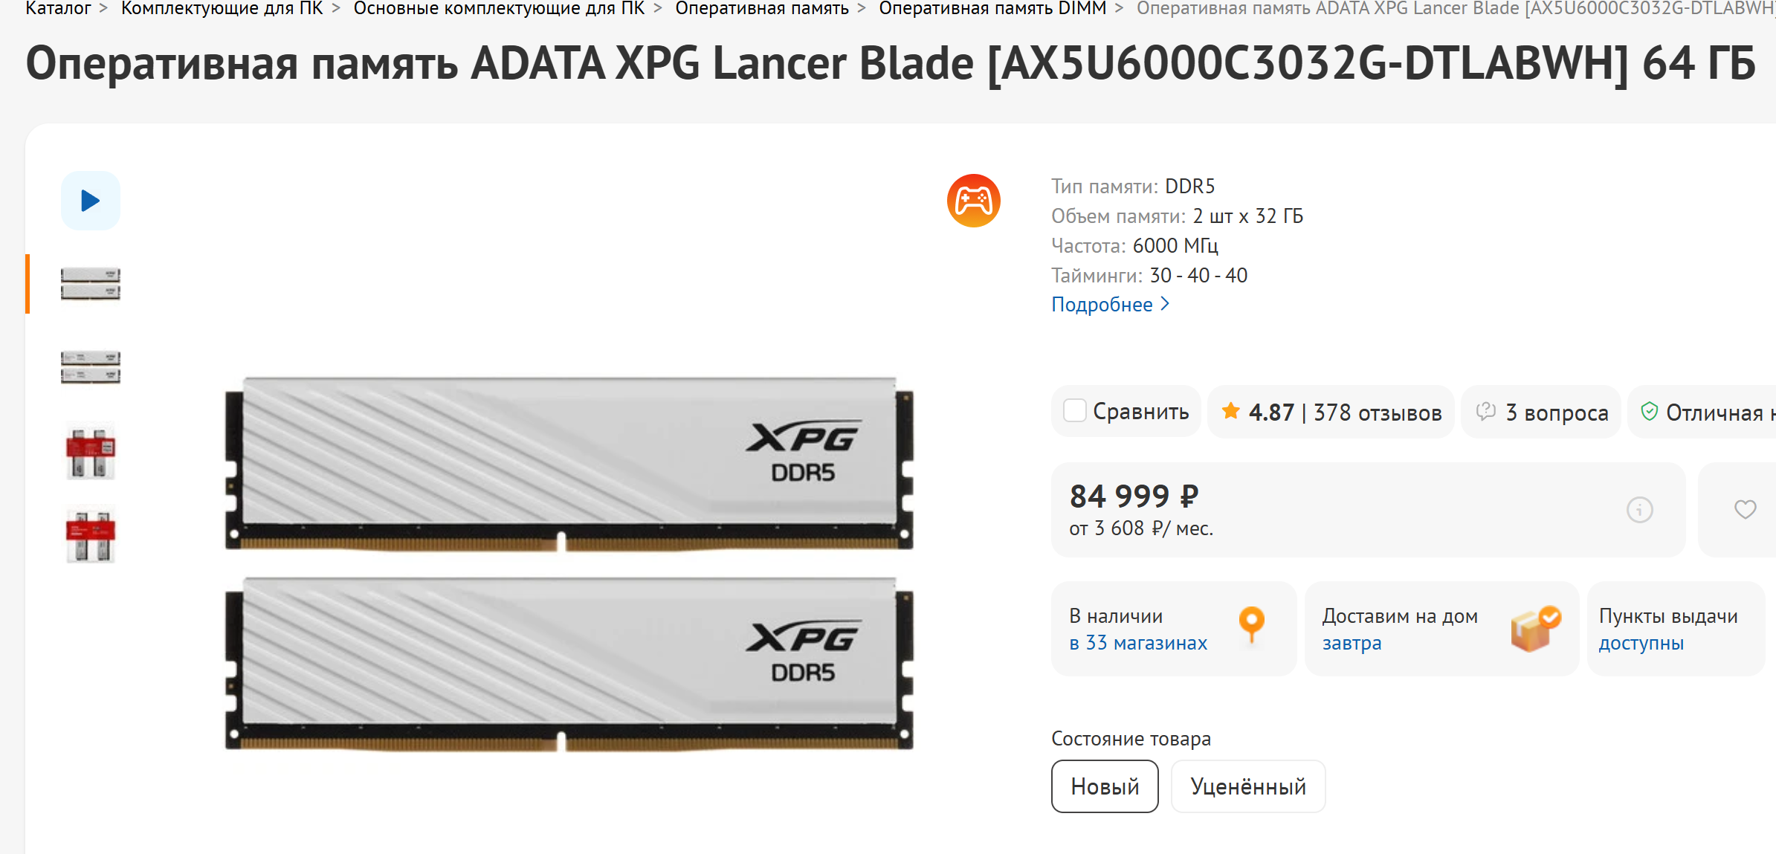Play the product video thumbnail
Screen dimensions: 1776x854
tap(90, 201)
